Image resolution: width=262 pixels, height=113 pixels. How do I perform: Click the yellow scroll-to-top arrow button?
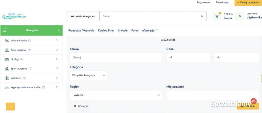click(x=11, y=106)
